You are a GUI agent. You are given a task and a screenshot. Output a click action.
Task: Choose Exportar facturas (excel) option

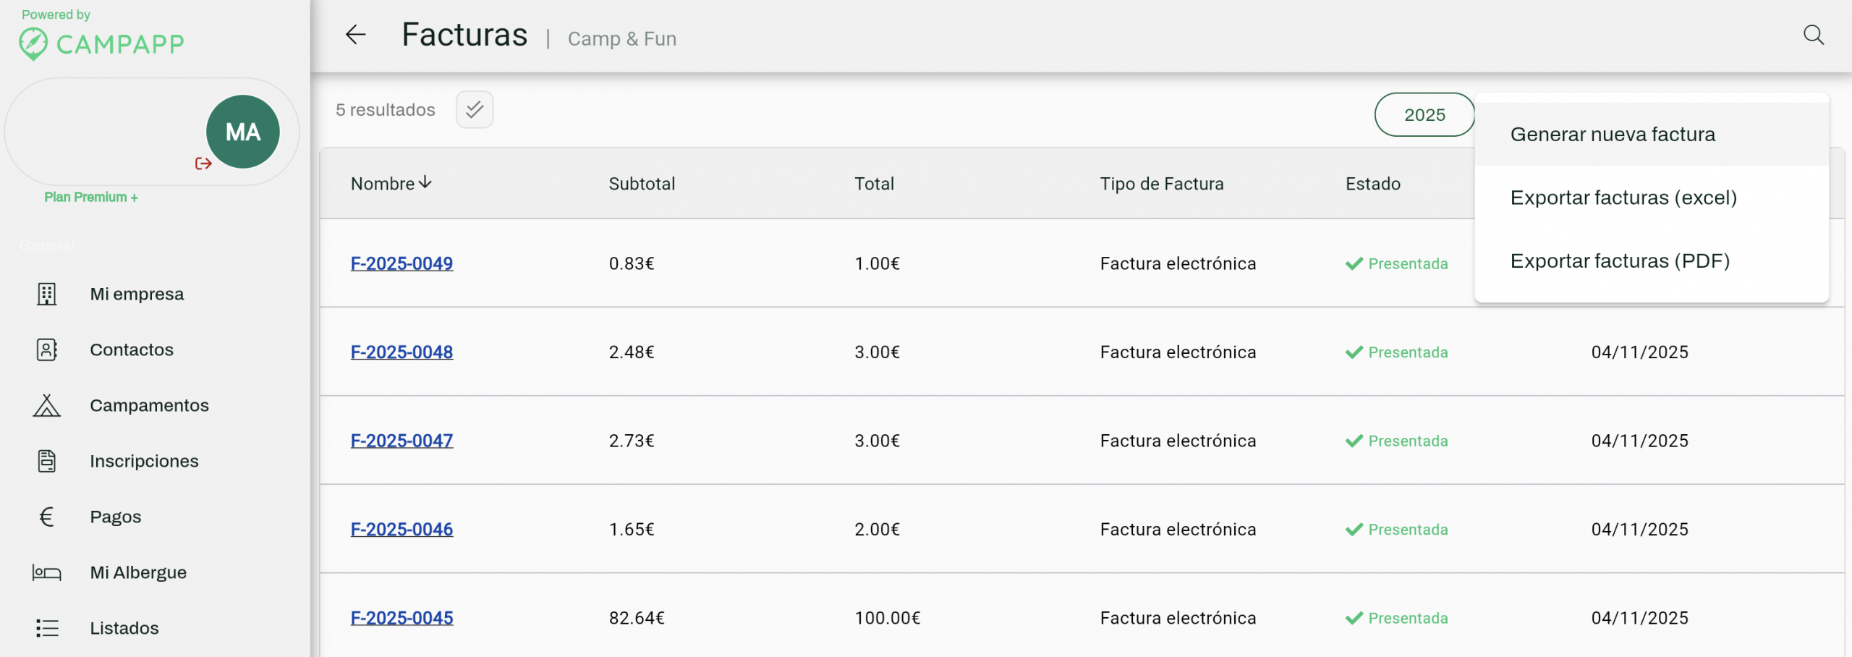1623,198
